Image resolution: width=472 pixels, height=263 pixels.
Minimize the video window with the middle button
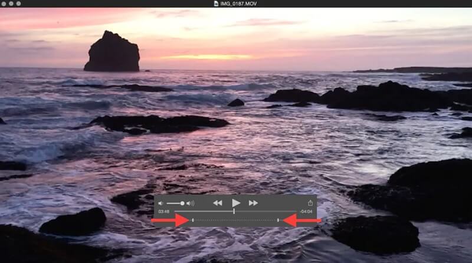11,4
